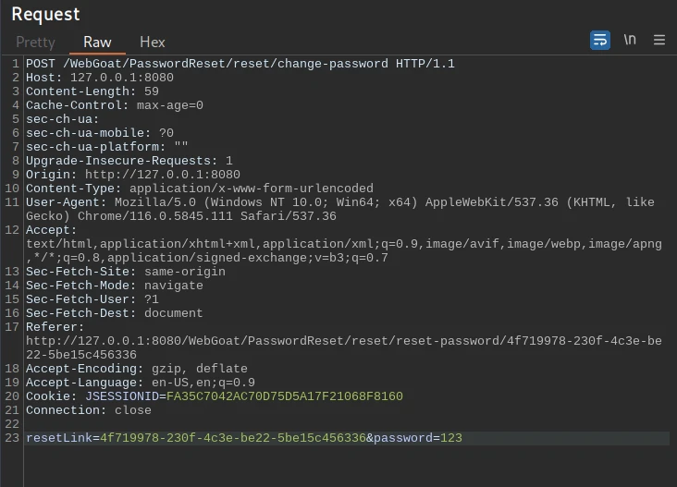
Task: Open the Hex tab
Action: [153, 42]
